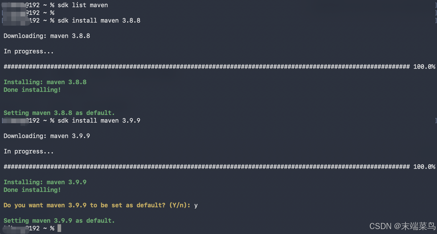The image size is (437, 234).
Task: Click the 'sdk list maven' command text
Action: tap(83, 5)
